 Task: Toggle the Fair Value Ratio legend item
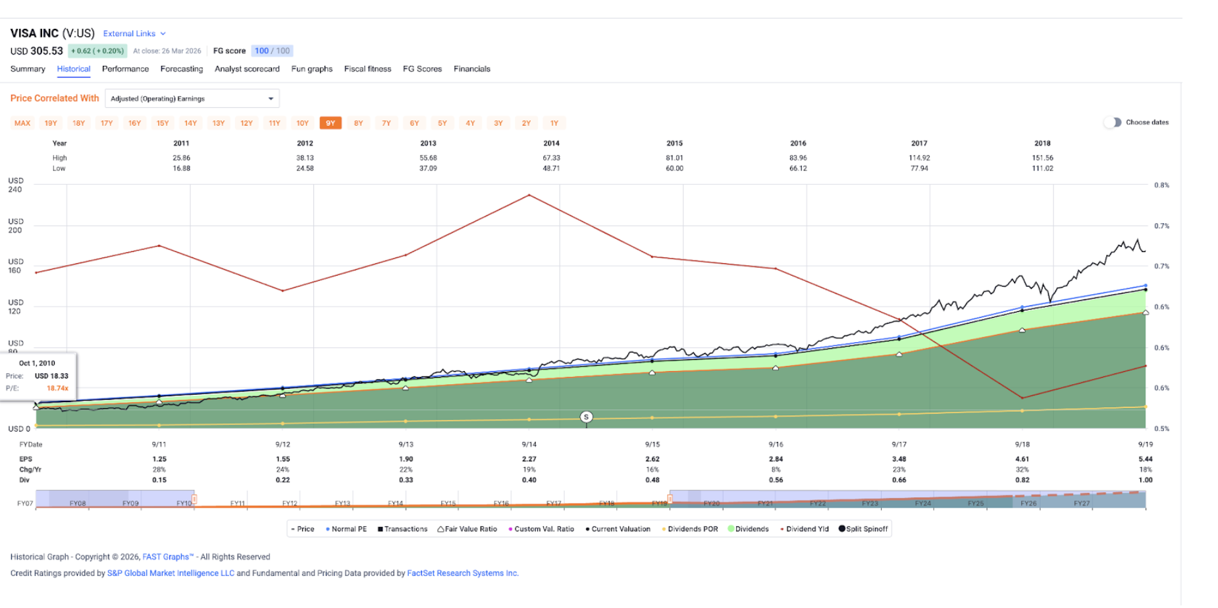[x=467, y=529]
